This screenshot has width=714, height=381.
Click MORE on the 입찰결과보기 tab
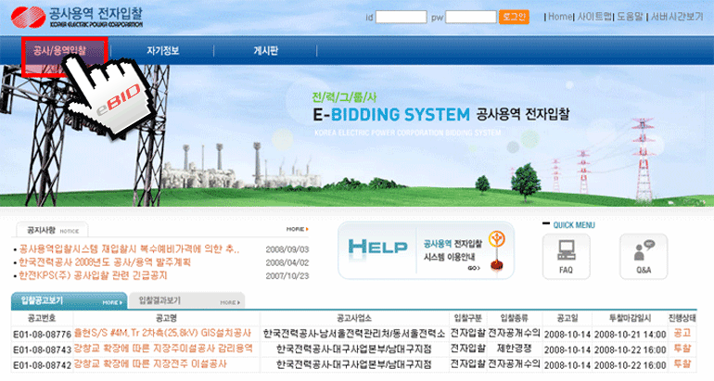tap(230, 302)
